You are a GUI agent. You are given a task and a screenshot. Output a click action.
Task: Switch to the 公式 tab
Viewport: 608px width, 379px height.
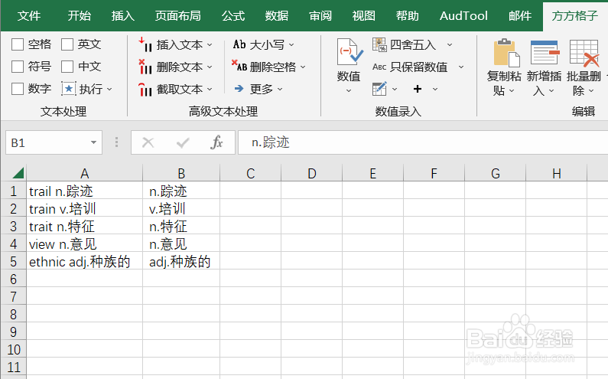point(233,16)
